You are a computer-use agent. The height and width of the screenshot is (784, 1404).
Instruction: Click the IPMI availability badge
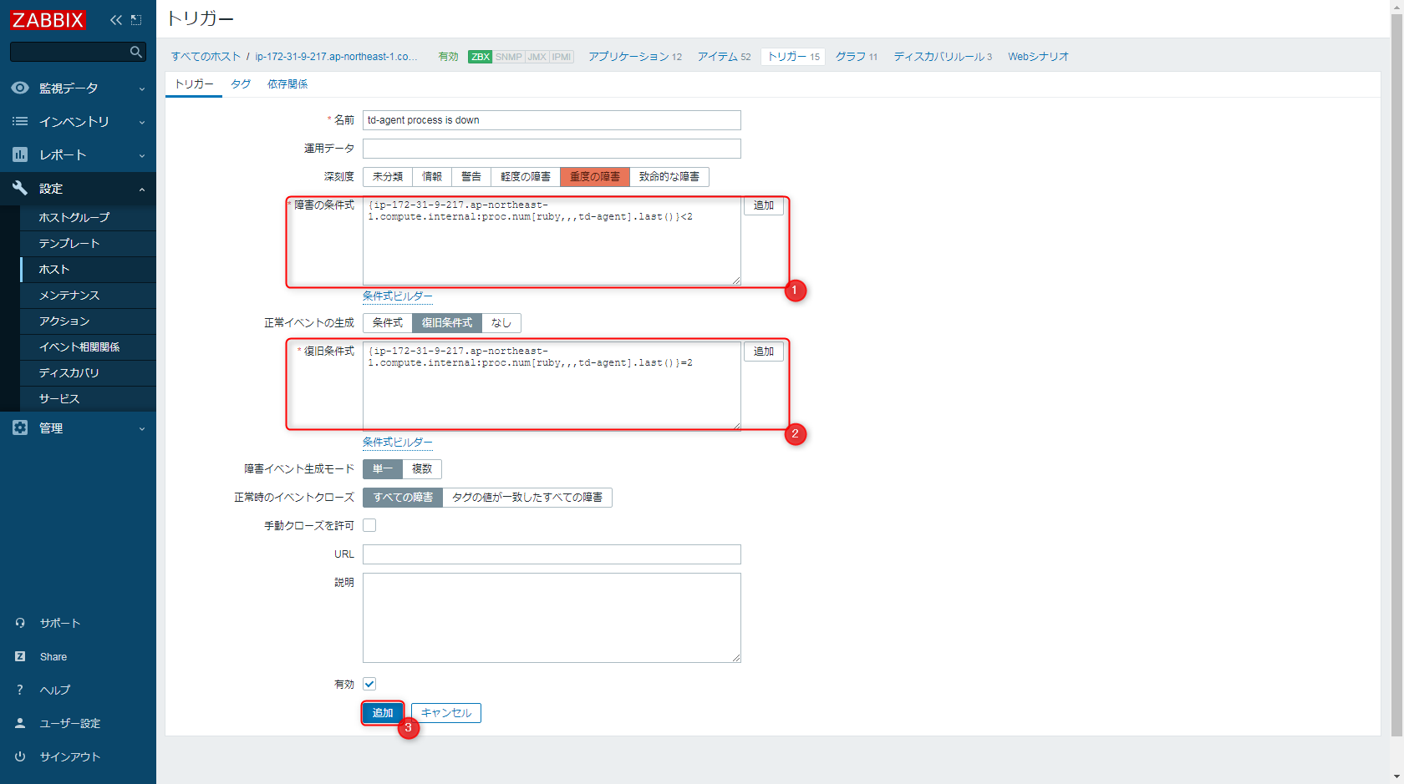pyautogui.click(x=562, y=57)
